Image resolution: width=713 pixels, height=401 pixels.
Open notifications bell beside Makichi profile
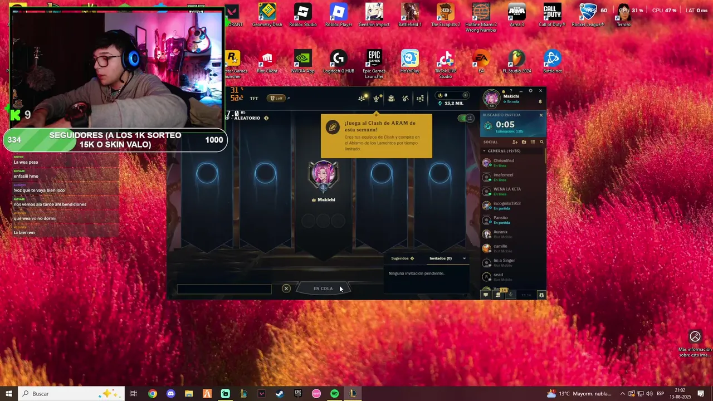pyautogui.click(x=540, y=102)
